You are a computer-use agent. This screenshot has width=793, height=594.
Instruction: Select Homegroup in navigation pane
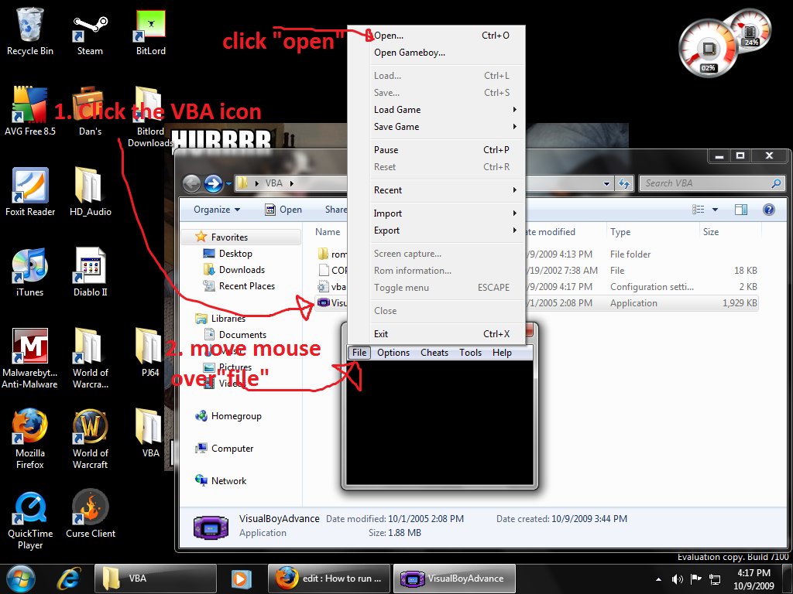(x=228, y=416)
